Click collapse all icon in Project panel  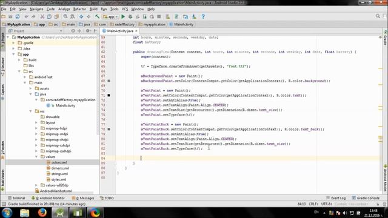79,31
